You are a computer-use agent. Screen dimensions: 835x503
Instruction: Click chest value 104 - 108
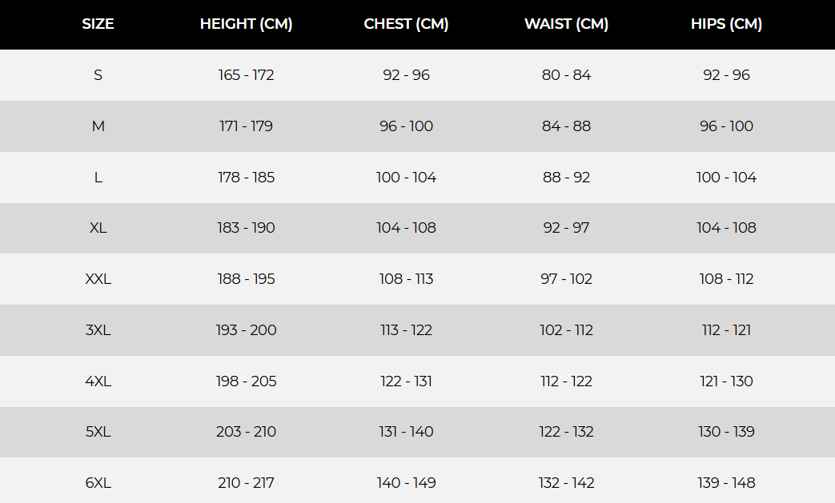pyautogui.click(x=406, y=228)
